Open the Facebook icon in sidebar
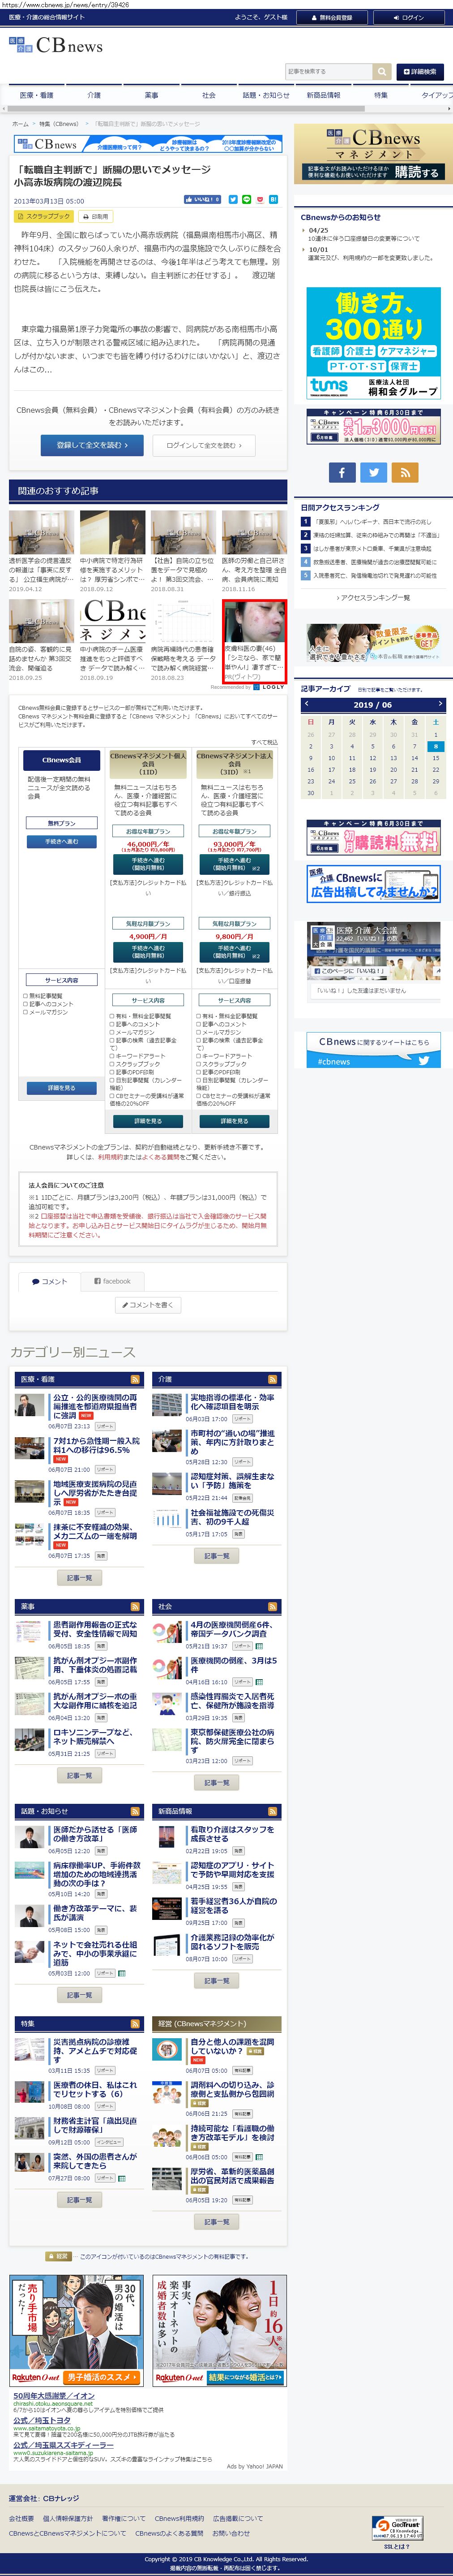The image size is (453, 2576). click(x=341, y=472)
